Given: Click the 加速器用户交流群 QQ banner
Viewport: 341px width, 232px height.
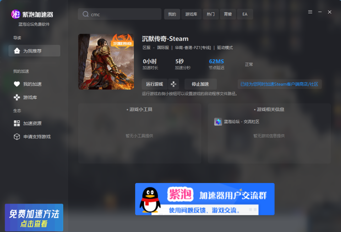Looking at the screenshot, I should tap(205, 199).
